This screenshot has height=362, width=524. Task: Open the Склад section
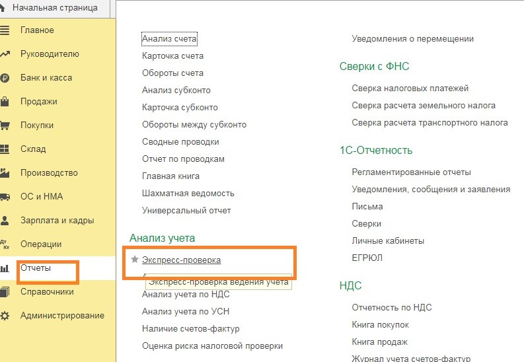tap(33, 149)
